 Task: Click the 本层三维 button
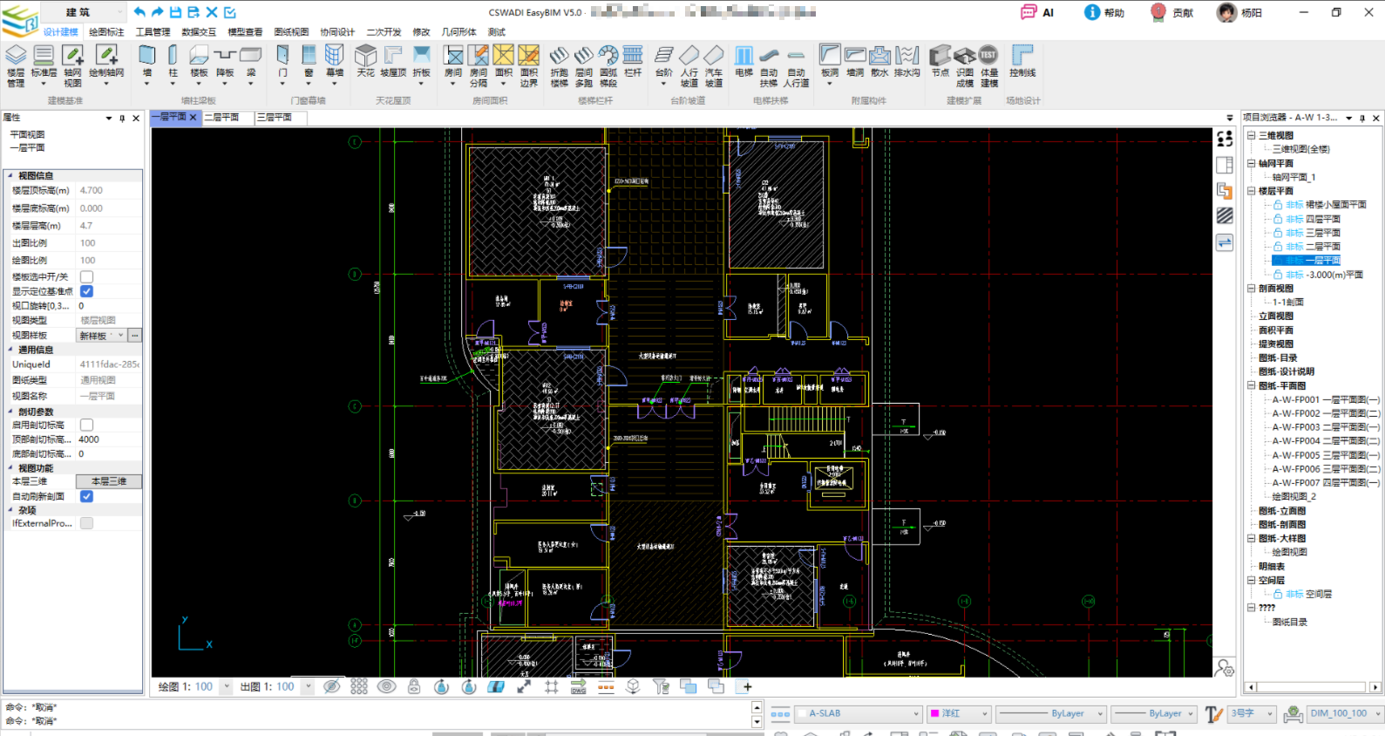(x=109, y=481)
